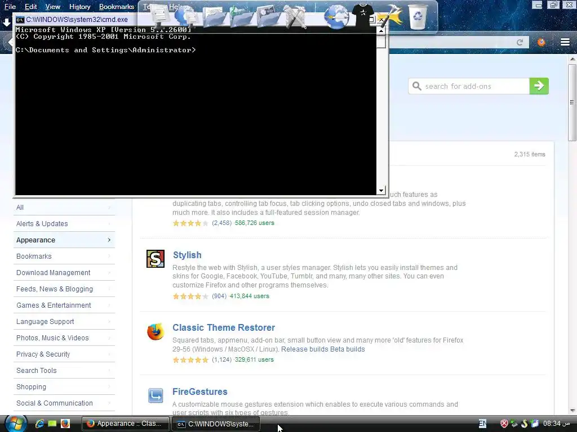Select the Search Tools category
The image size is (577, 432).
(64, 370)
